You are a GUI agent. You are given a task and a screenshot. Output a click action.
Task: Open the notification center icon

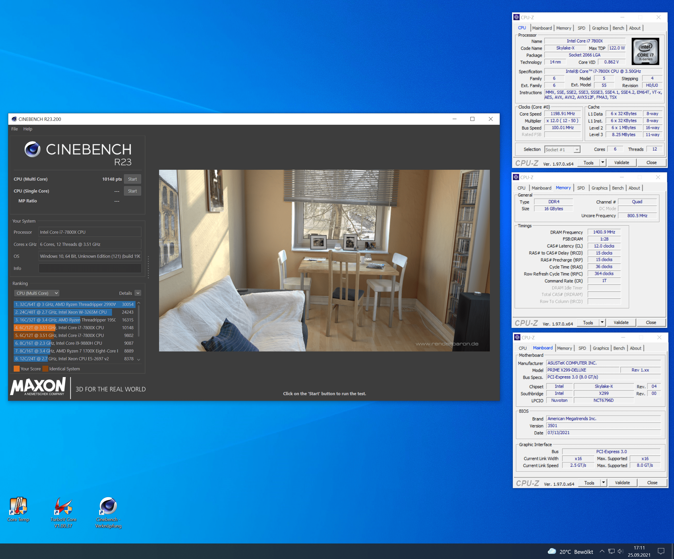(x=661, y=551)
